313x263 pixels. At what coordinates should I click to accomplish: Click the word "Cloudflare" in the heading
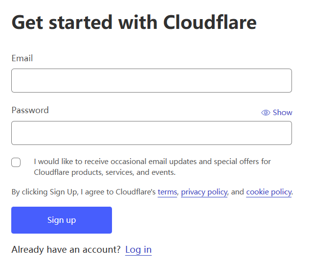click(x=210, y=22)
